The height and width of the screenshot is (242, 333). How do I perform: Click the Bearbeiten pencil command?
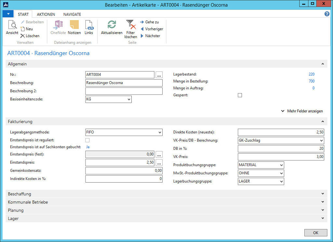[32, 22]
